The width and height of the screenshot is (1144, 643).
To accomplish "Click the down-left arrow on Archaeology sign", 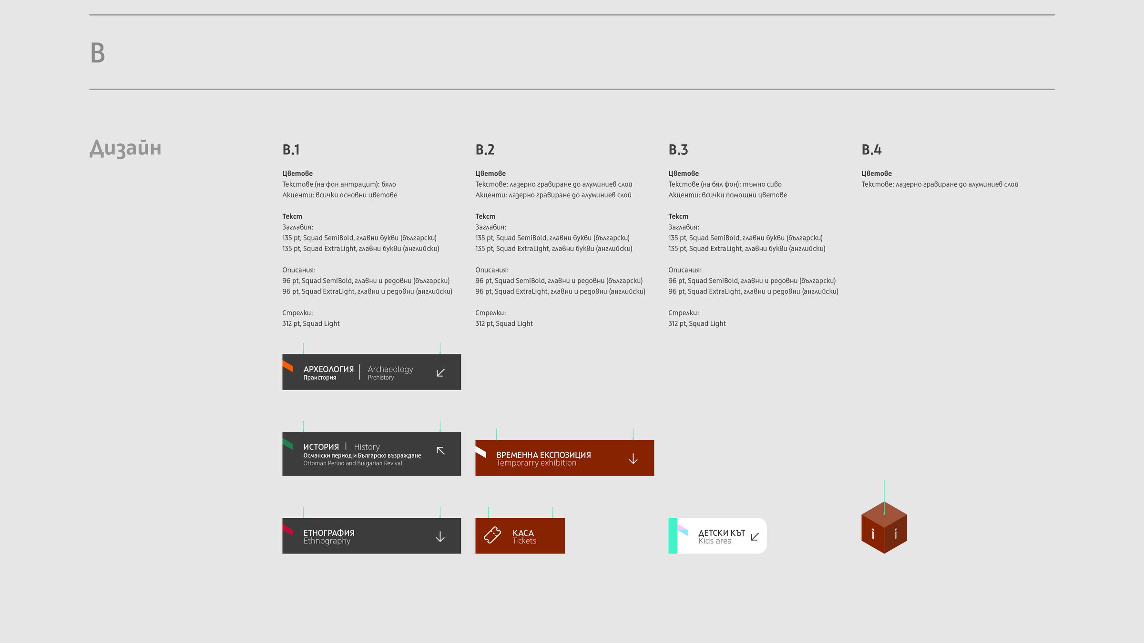I will pyautogui.click(x=440, y=372).
